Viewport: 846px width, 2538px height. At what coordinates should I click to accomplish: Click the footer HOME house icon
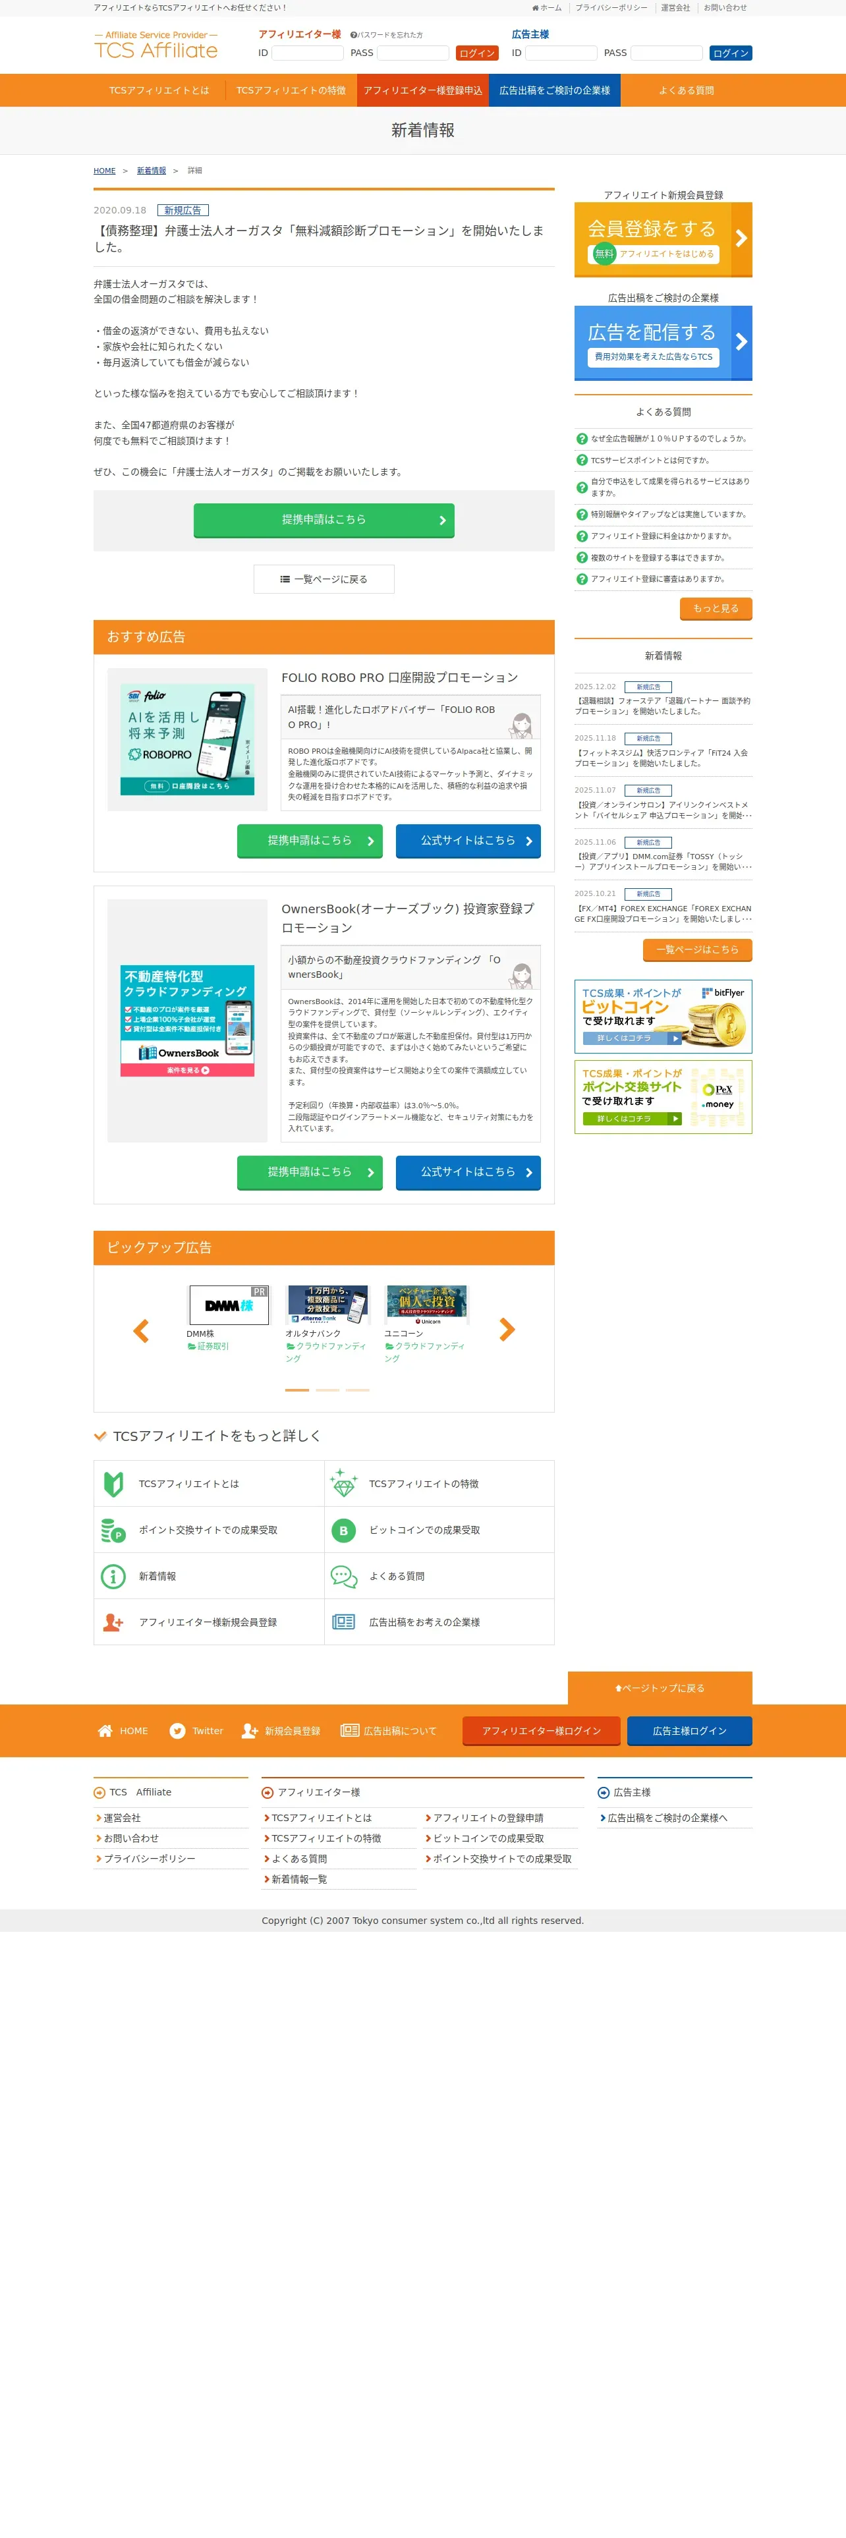(105, 1731)
